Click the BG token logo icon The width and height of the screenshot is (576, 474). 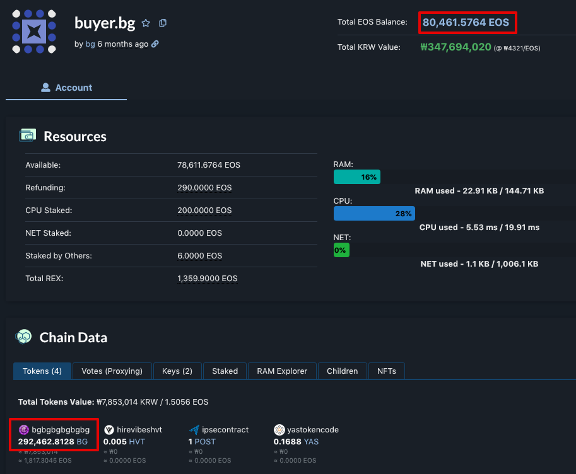[x=23, y=430]
